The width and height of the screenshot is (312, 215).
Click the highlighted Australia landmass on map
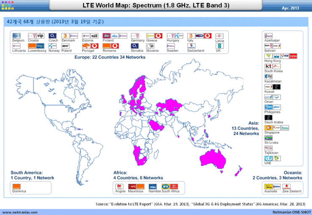point(213,160)
